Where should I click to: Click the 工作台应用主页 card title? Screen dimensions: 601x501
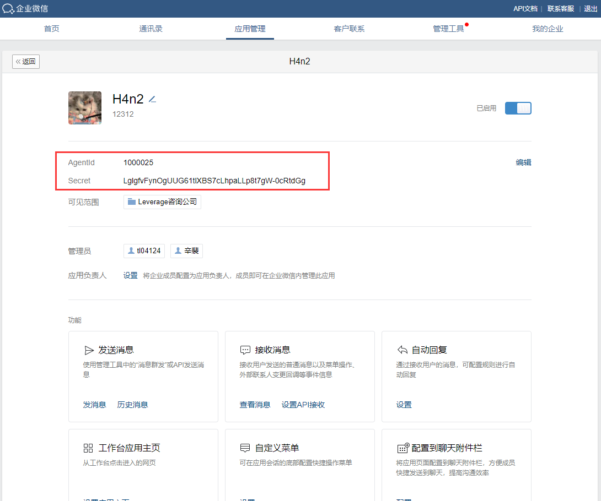[129, 448]
